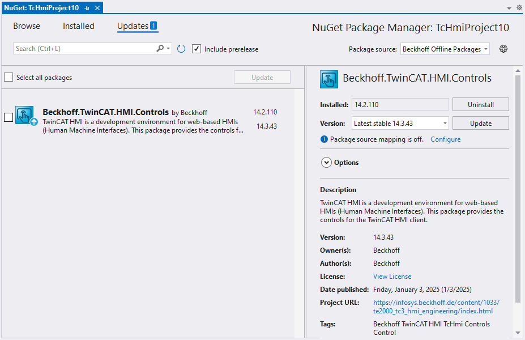Switch to the Browse tab
The height and width of the screenshot is (340, 525).
(x=27, y=26)
